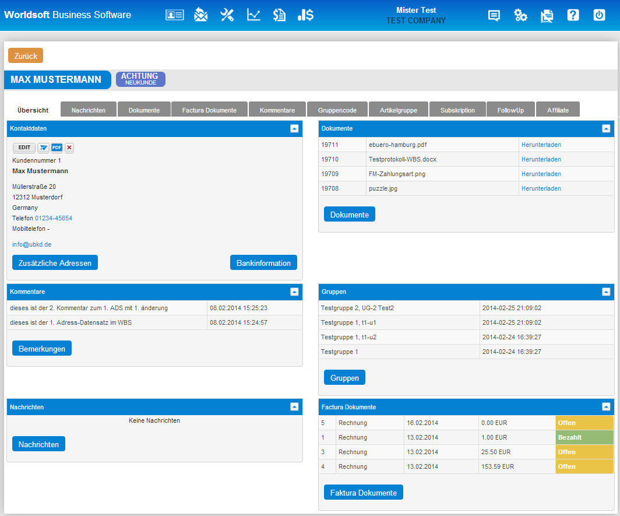Download FM-Zahlungsart.png via Herunterladen
The width and height of the screenshot is (620, 516).
tap(541, 174)
